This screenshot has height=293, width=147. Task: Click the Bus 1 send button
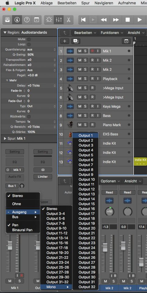12,186
